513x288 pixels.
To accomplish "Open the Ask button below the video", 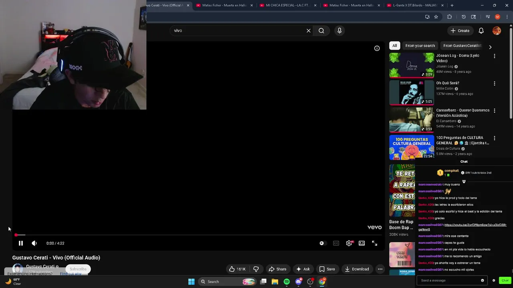I will point(303,269).
